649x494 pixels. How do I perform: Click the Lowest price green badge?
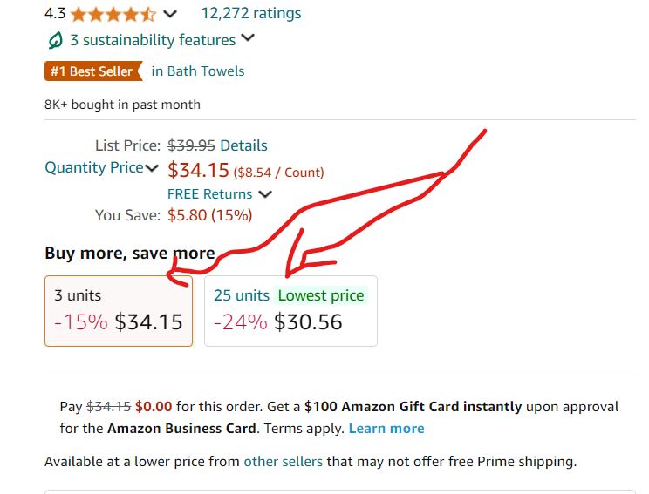pyautogui.click(x=321, y=295)
